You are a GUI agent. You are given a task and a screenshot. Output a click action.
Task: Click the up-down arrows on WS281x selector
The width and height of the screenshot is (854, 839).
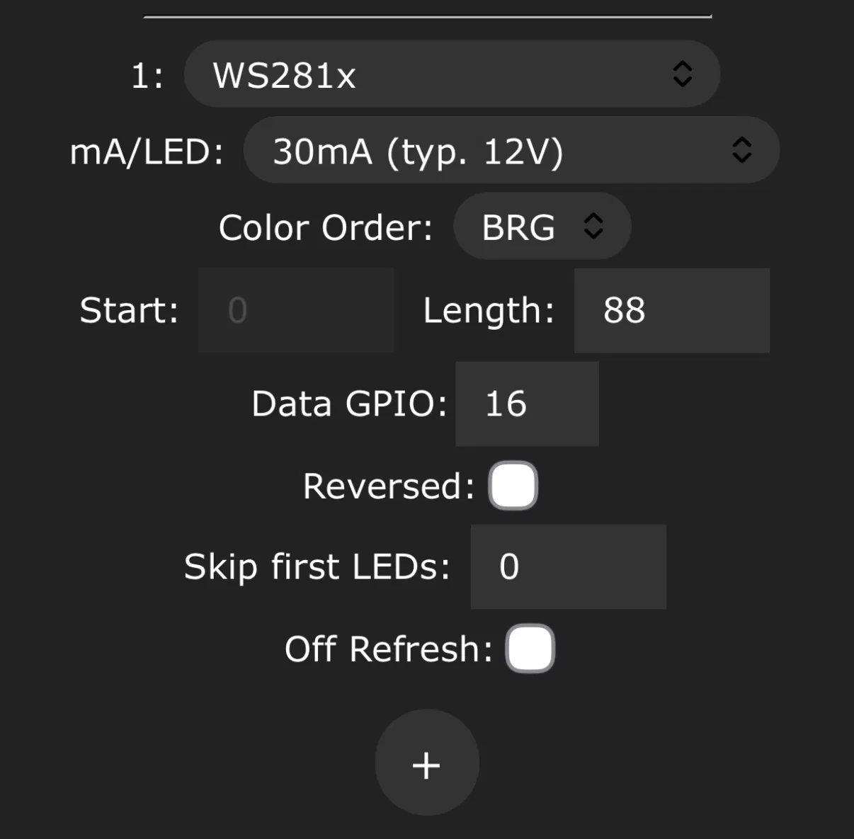(682, 74)
